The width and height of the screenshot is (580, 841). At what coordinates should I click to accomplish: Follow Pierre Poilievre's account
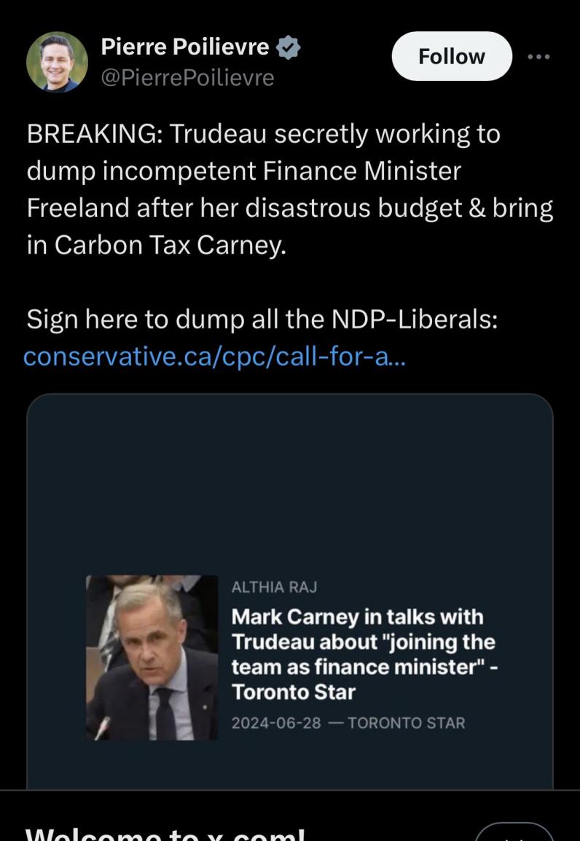pyautogui.click(x=451, y=56)
